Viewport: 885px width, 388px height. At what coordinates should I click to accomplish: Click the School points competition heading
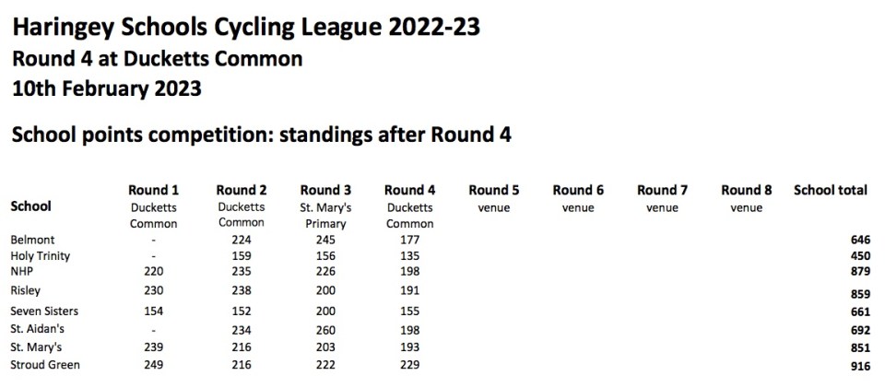pyautogui.click(x=261, y=135)
